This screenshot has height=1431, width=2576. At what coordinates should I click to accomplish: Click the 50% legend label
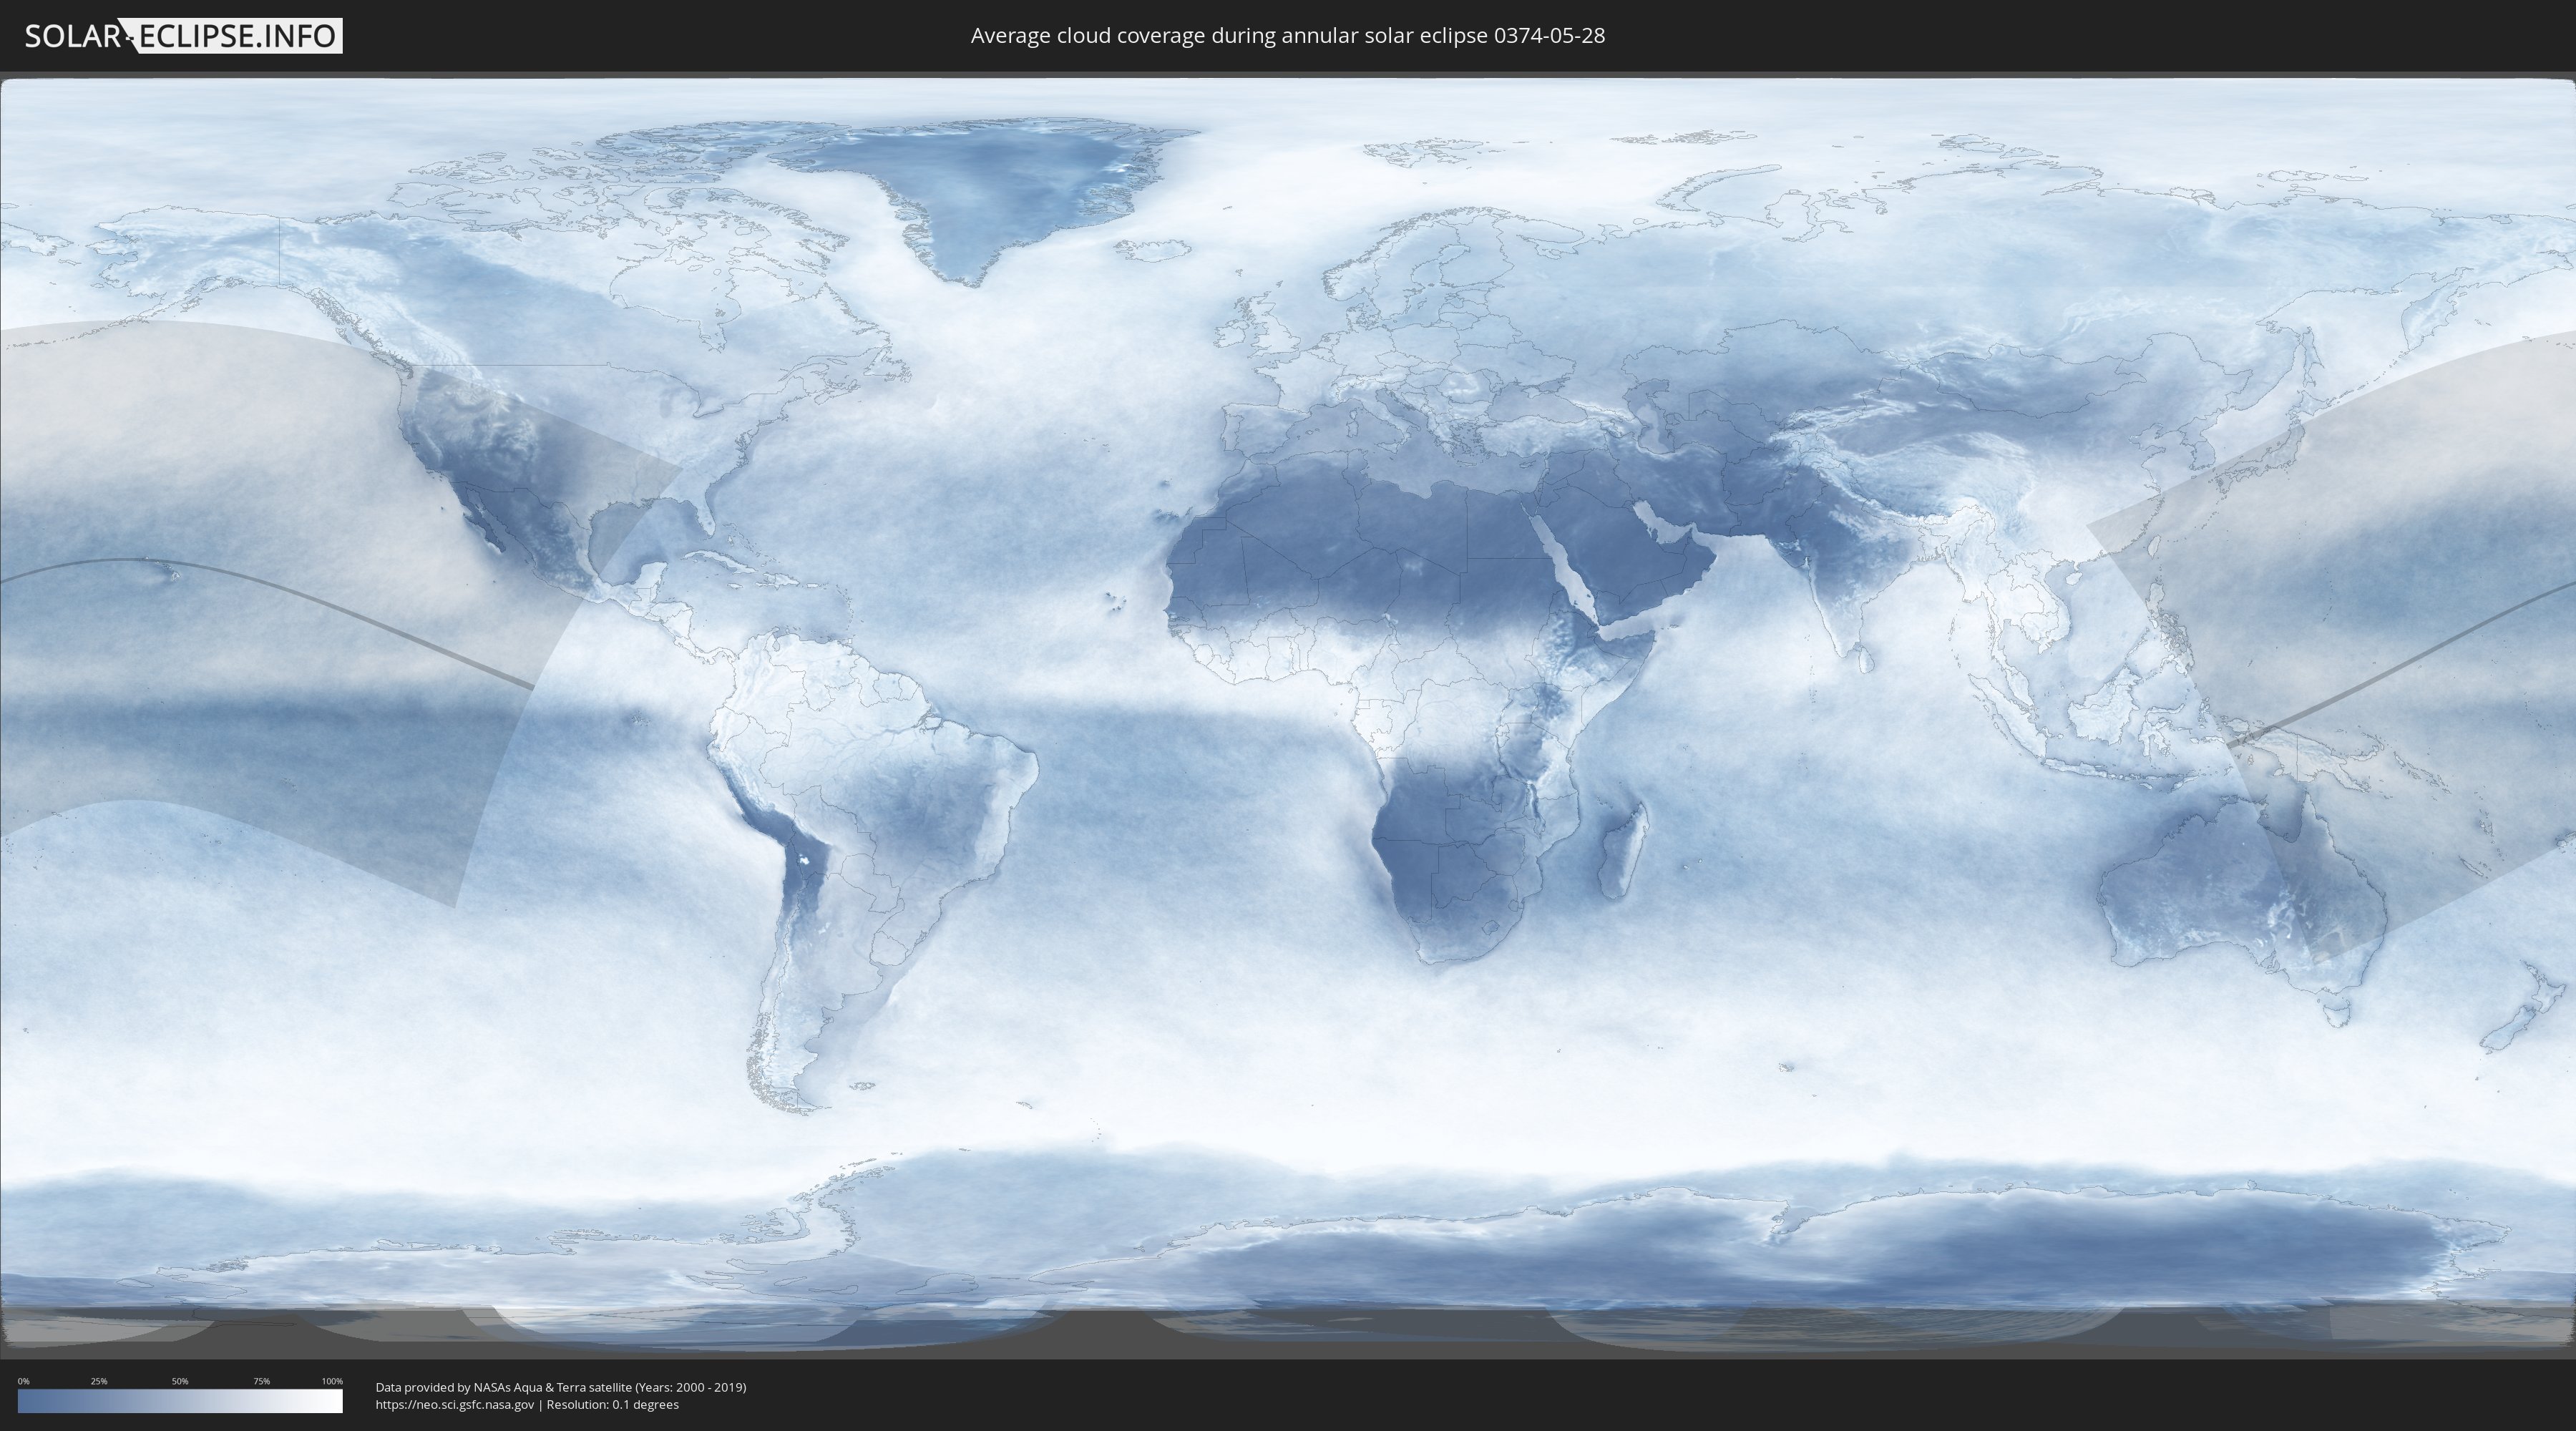[180, 1381]
